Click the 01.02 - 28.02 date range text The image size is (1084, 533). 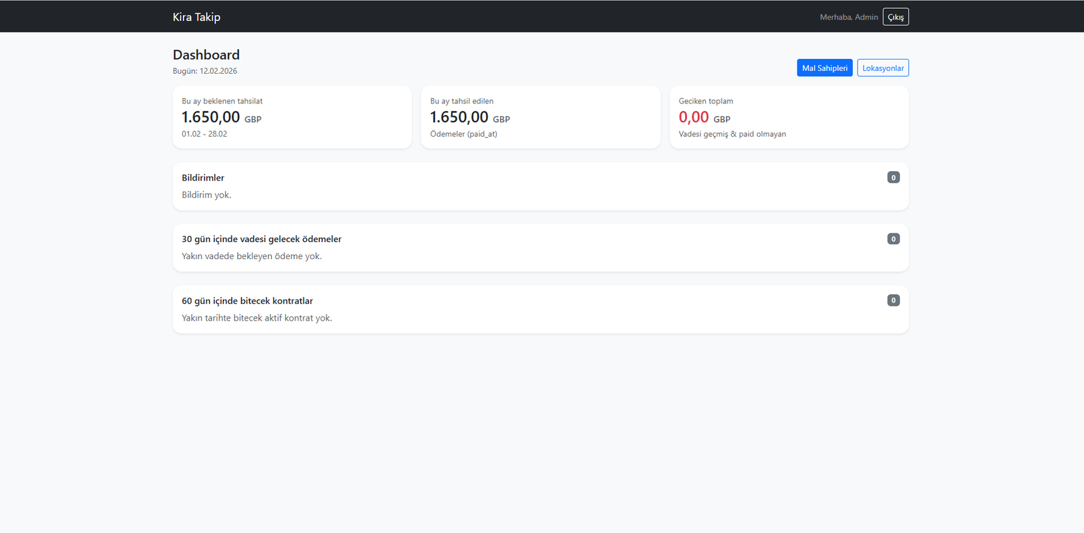pyautogui.click(x=204, y=134)
